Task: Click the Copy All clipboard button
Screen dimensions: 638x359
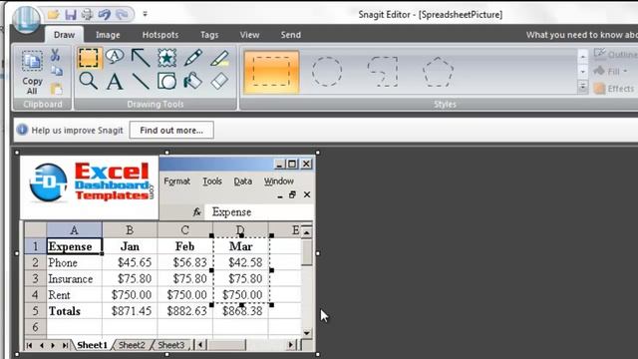Action: pos(32,73)
